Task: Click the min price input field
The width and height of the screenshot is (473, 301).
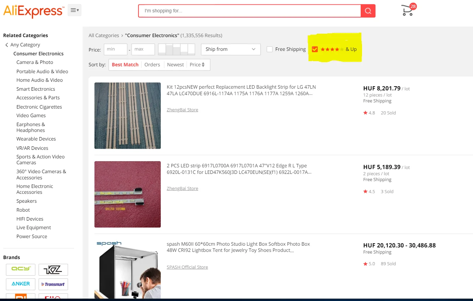Action: point(115,49)
